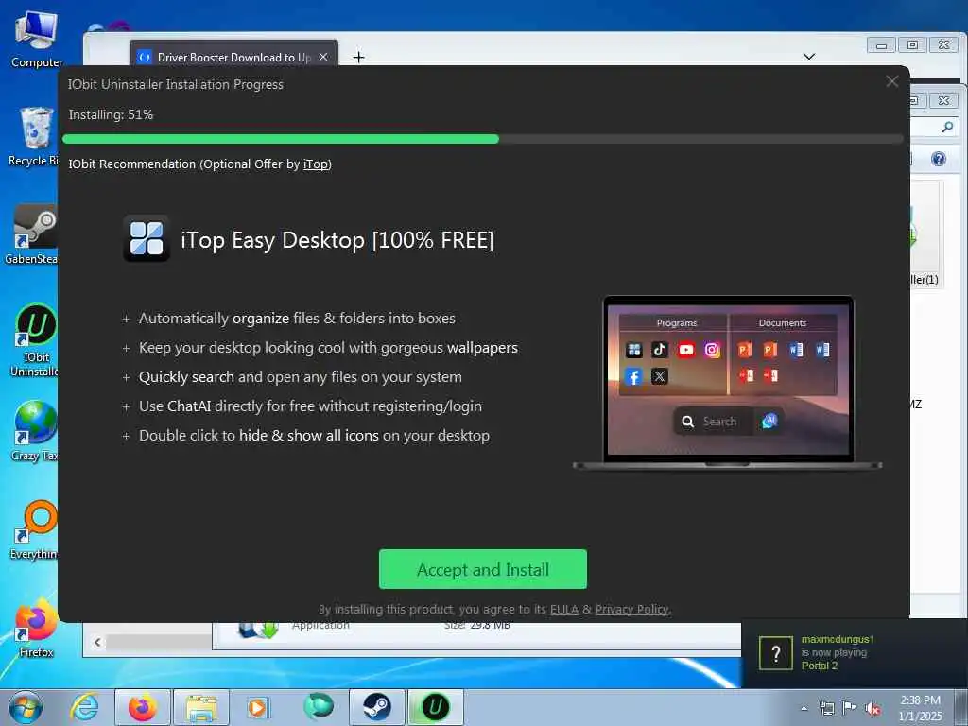968x726 pixels.
Task: Switch to IObit Uninstaller on the taskbar
Action: tap(435, 707)
